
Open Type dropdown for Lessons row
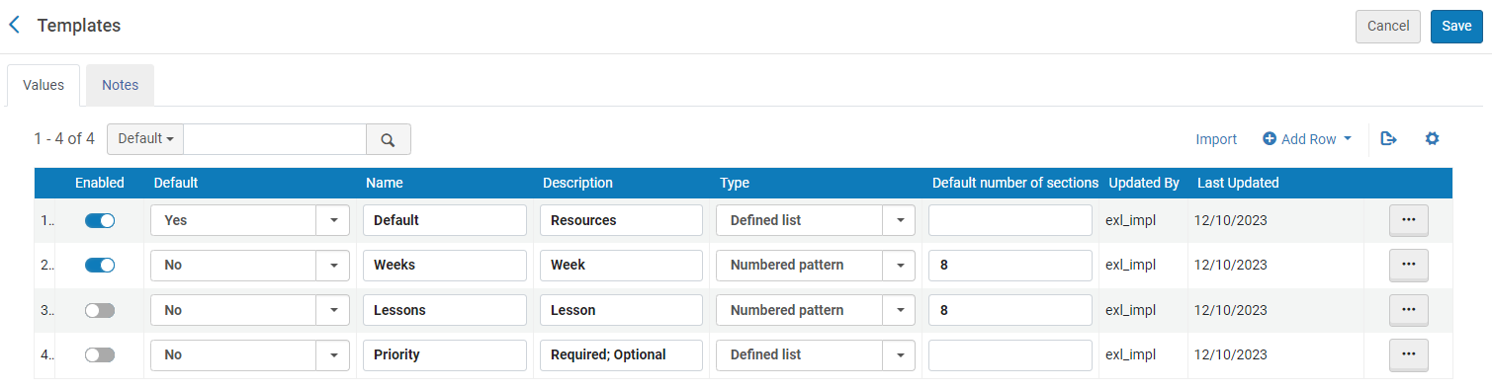816,310
